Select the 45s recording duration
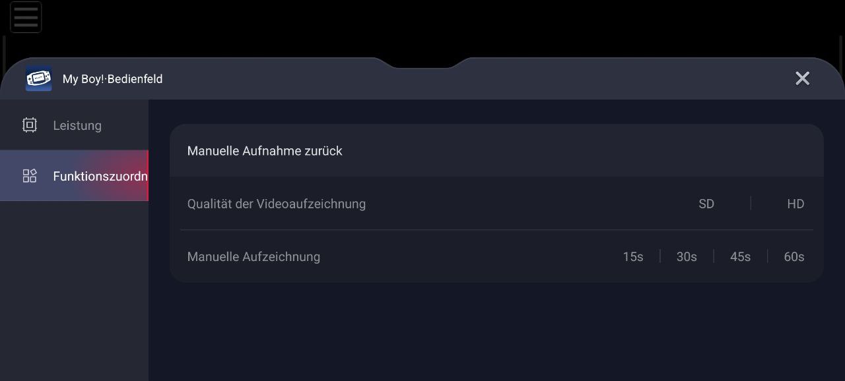845x381 pixels. 740,256
